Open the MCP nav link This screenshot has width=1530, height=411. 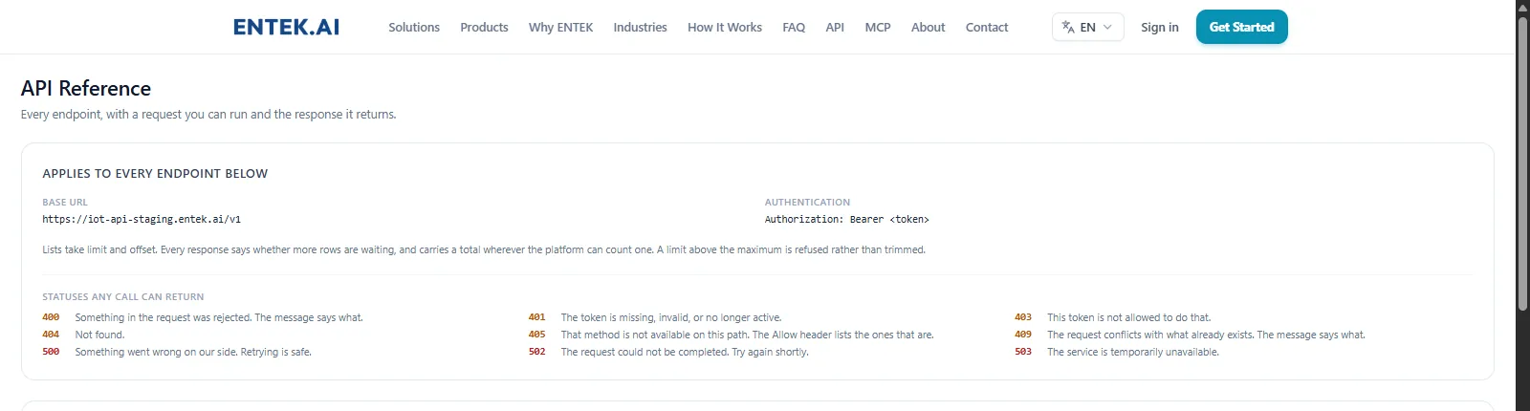click(878, 27)
